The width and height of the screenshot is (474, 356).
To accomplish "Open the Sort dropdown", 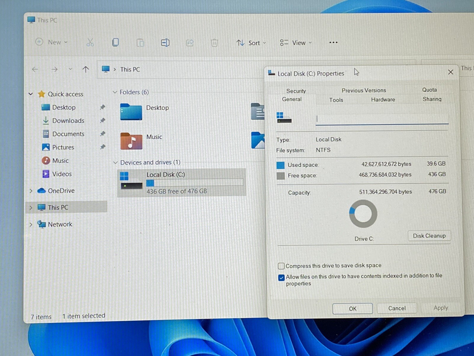I will coord(251,43).
